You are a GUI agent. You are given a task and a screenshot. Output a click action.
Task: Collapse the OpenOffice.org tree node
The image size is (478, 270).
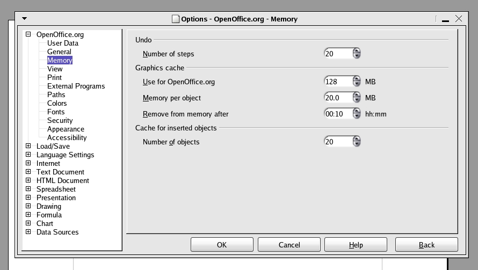(28, 34)
